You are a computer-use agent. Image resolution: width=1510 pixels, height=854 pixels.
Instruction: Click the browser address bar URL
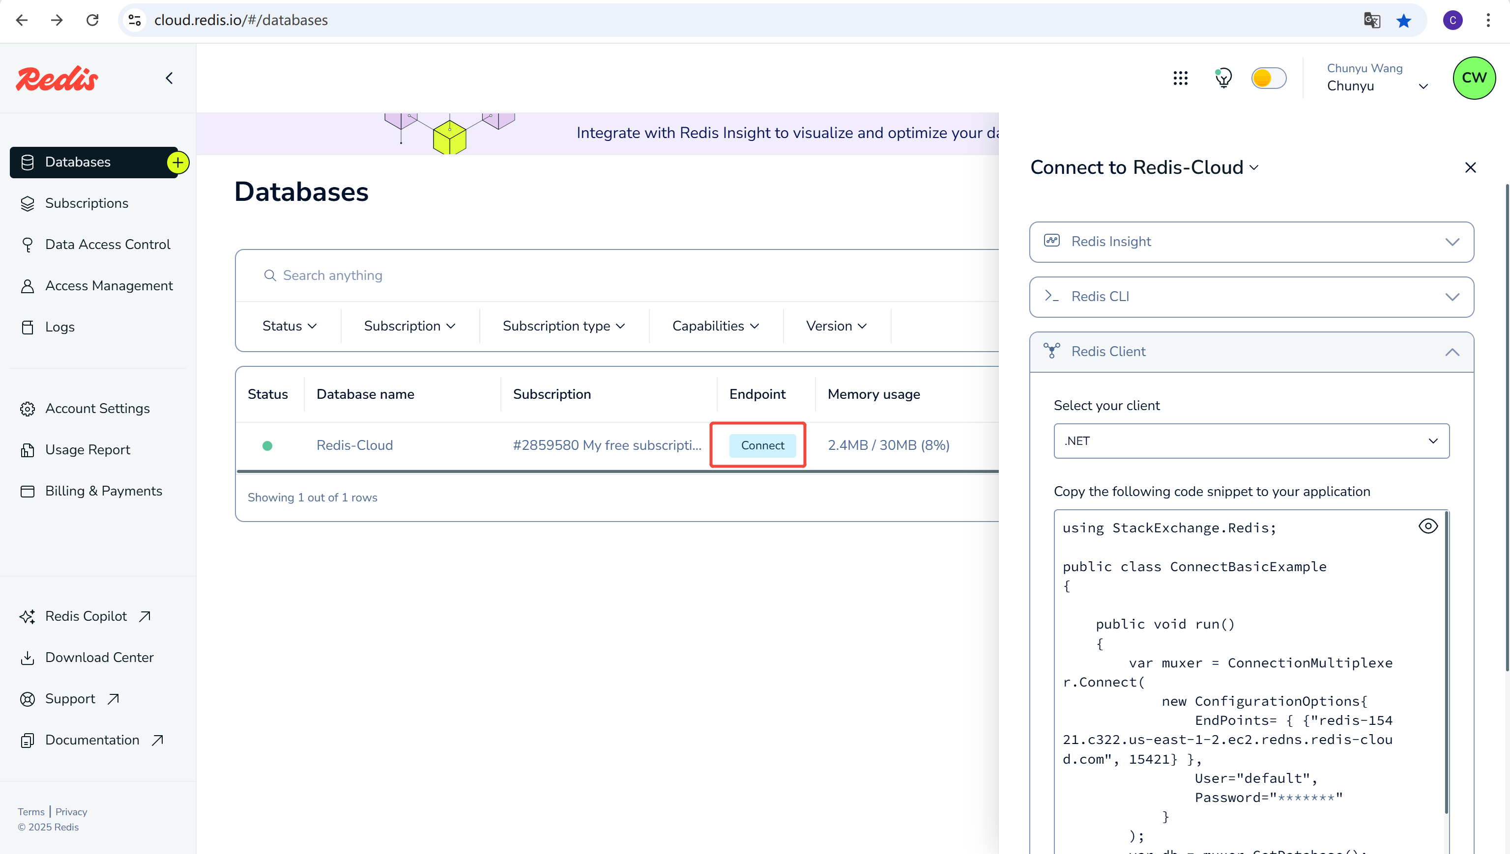pyautogui.click(x=241, y=21)
